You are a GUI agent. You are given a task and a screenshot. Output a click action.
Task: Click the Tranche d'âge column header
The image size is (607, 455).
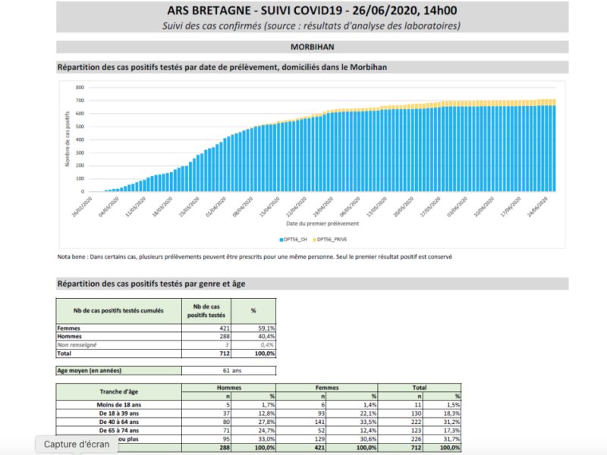click(118, 391)
